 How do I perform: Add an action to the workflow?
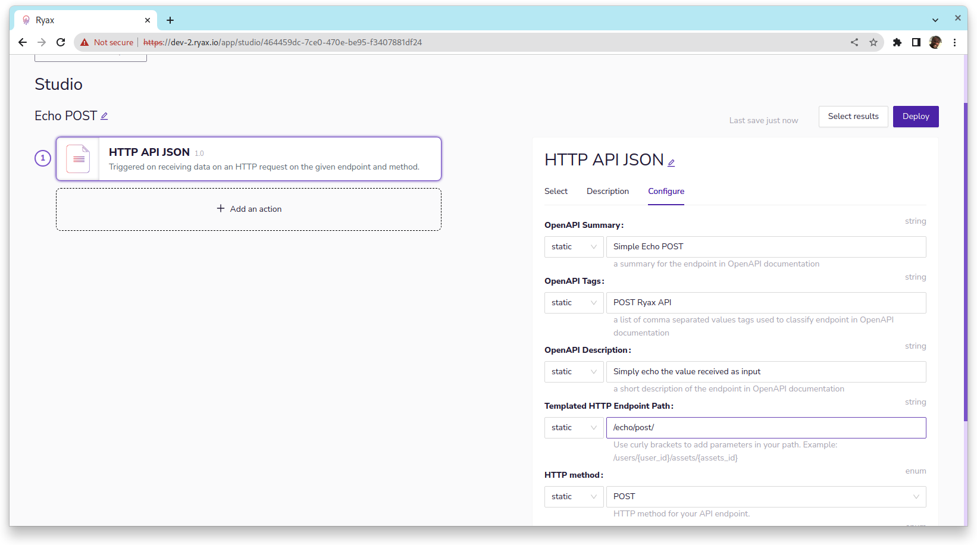point(249,209)
